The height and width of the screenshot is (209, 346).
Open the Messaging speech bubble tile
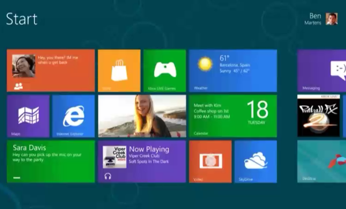(322, 71)
